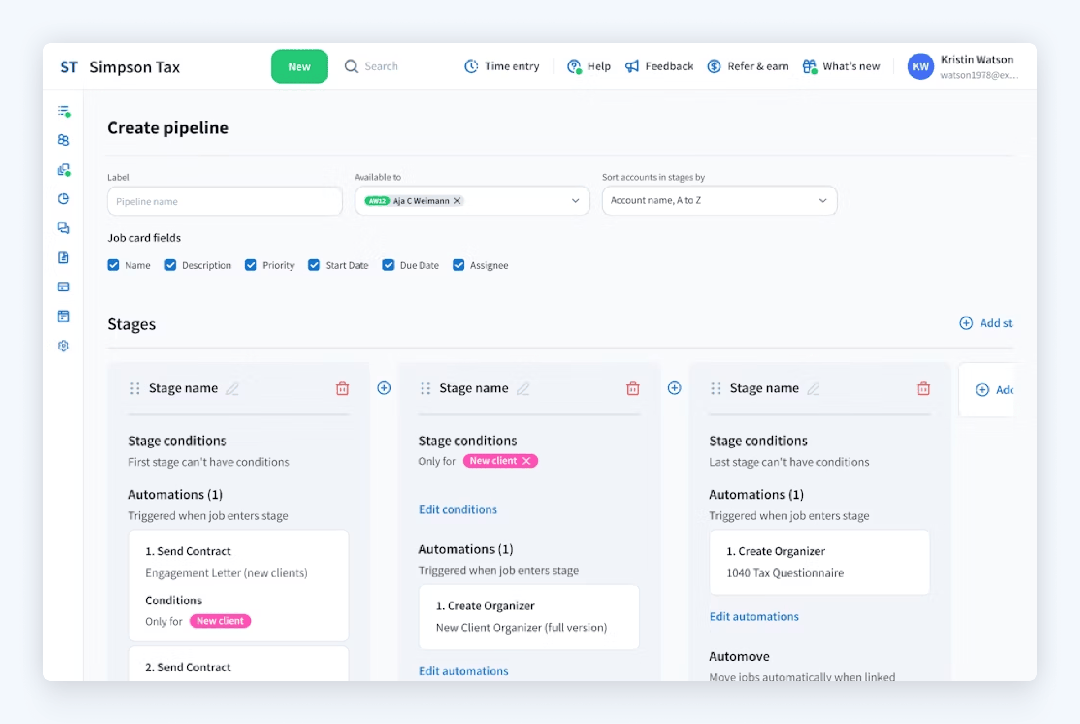Expand the Available to dropdown arrow
This screenshot has height=724, width=1080.
(x=575, y=201)
